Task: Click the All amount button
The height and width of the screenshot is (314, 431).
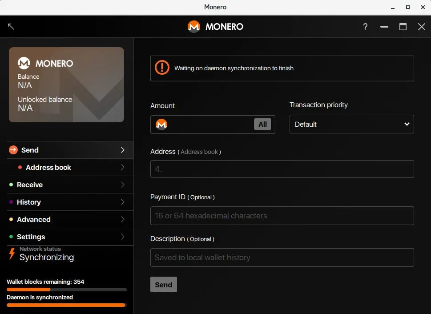Action: pyautogui.click(x=262, y=124)
